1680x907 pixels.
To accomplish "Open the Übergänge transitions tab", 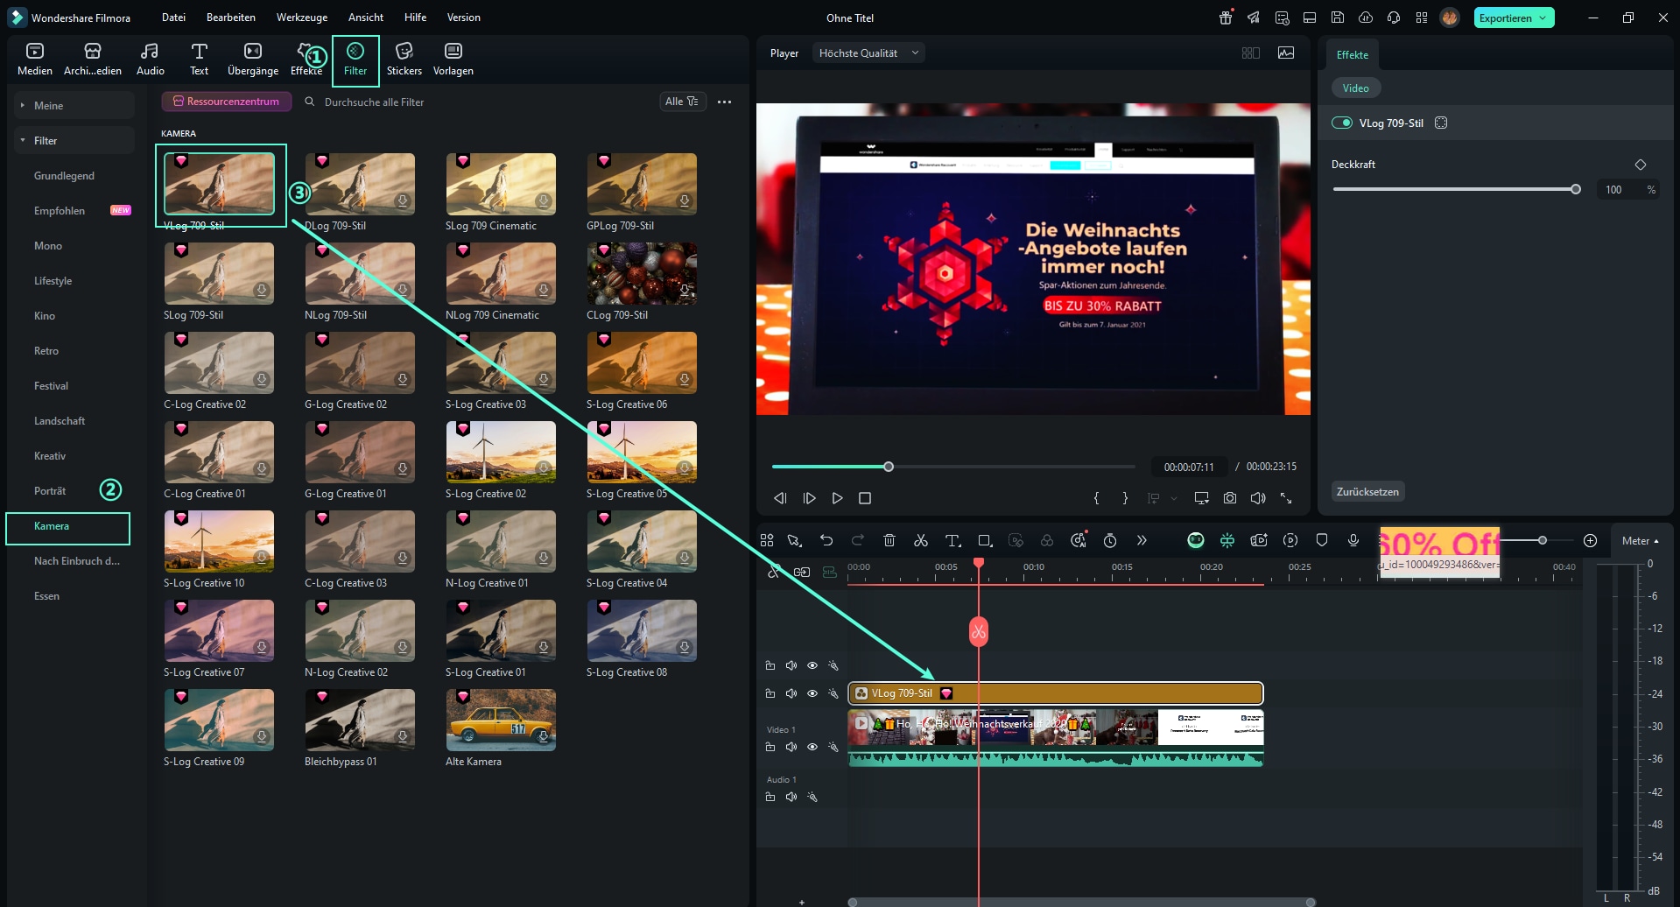I will pos(253,60).
